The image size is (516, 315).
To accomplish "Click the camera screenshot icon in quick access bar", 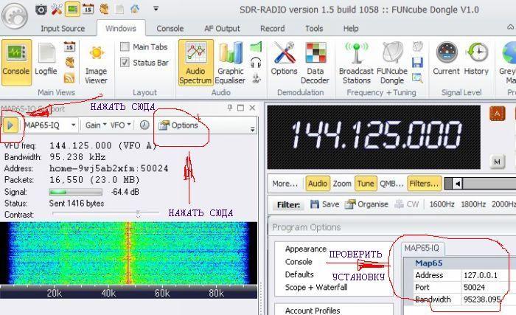I will pyautogui.click(x=41, y=10).
